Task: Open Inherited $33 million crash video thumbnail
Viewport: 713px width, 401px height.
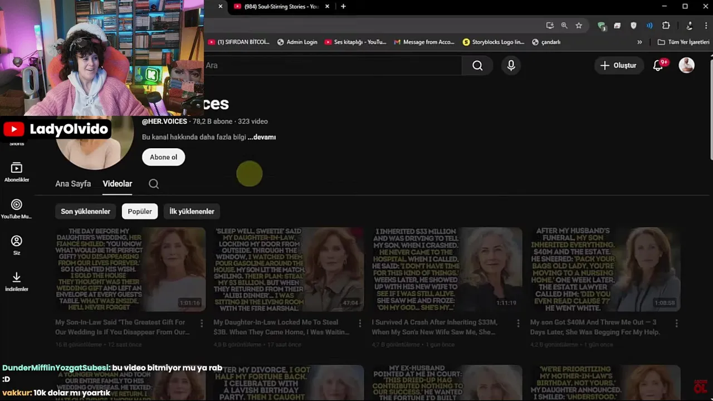Action: (447, 270)
